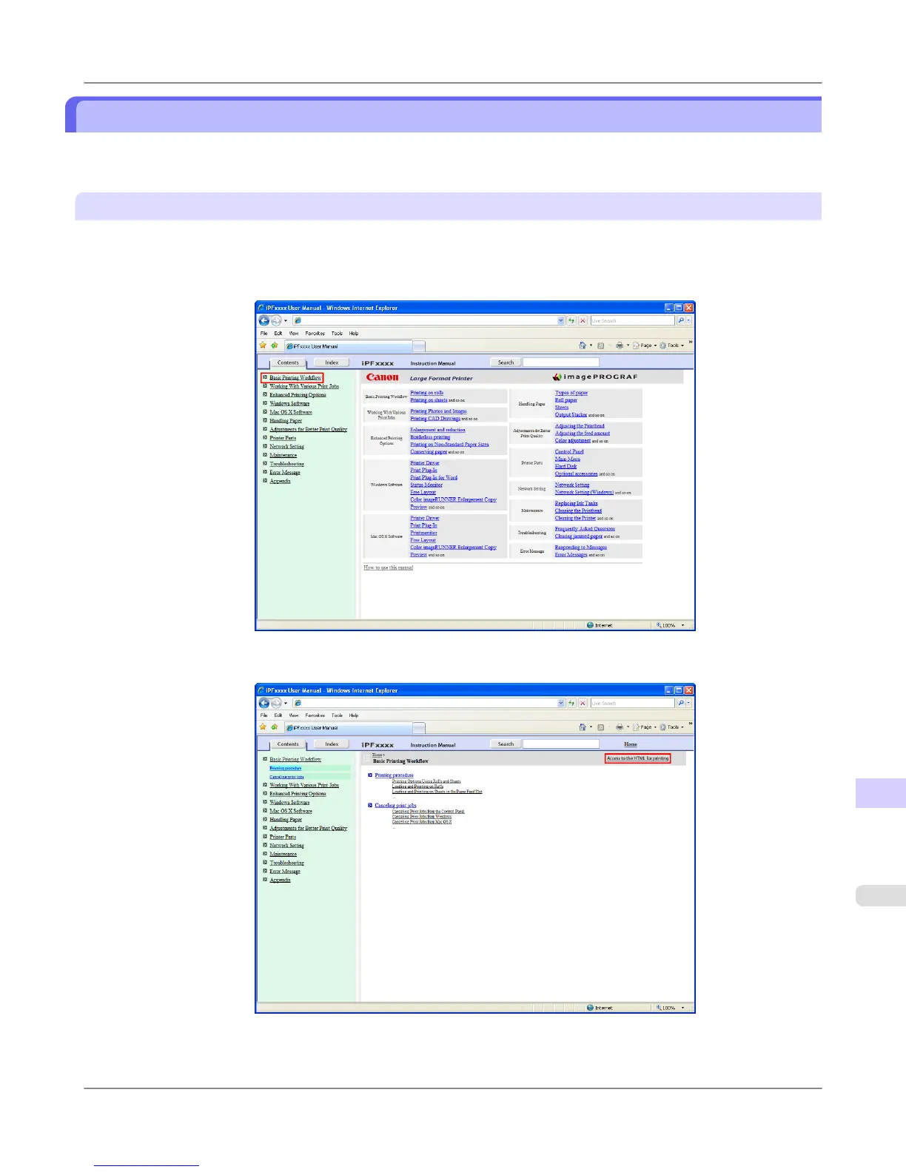The width and height of the screenshot is (906, 1172).
Task: Expand Printer Parts square icon in Basic Printing Workflow window sidebar
Action: pos(265,837)
